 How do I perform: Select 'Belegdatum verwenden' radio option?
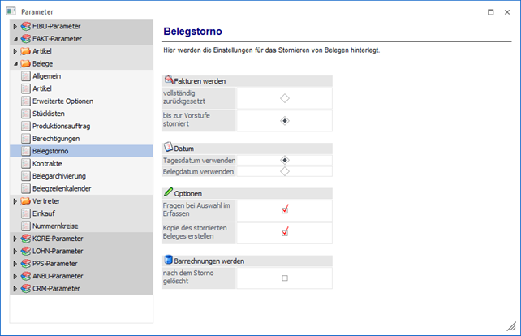284,172
